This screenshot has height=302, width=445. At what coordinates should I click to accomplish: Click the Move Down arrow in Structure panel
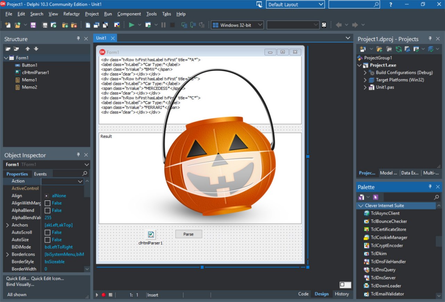pos(36,49)
